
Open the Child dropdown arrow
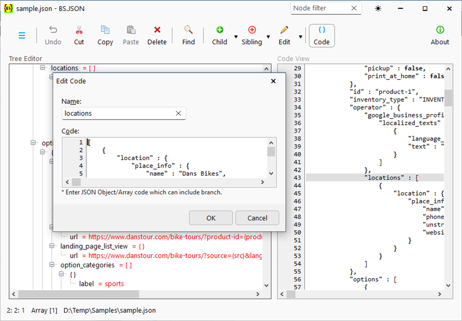(236, 37)
